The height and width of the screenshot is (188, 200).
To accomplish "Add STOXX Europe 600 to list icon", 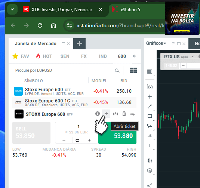I will (132, 114).
